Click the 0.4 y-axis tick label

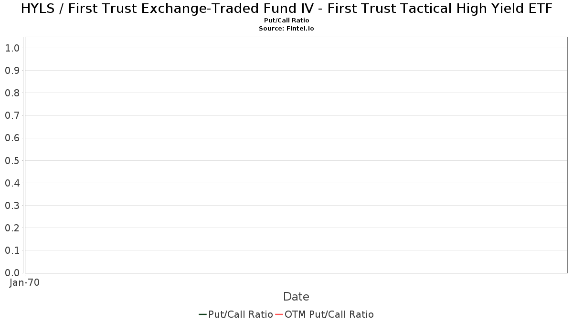click(x=12, y=183)
